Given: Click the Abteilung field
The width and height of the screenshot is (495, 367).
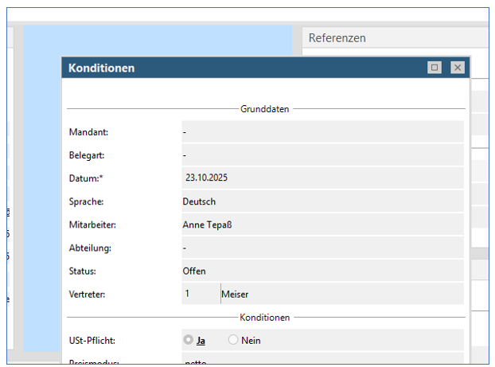Looking at the screenshot, I should (x=322, y=248).
